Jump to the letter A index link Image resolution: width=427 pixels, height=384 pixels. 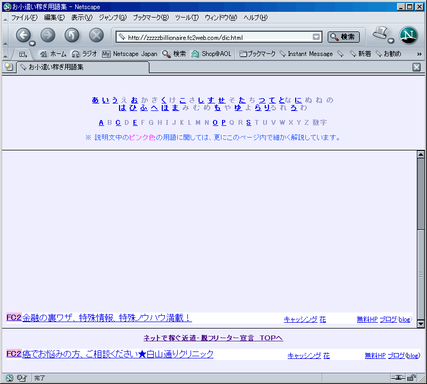click(x=101, y=123)
